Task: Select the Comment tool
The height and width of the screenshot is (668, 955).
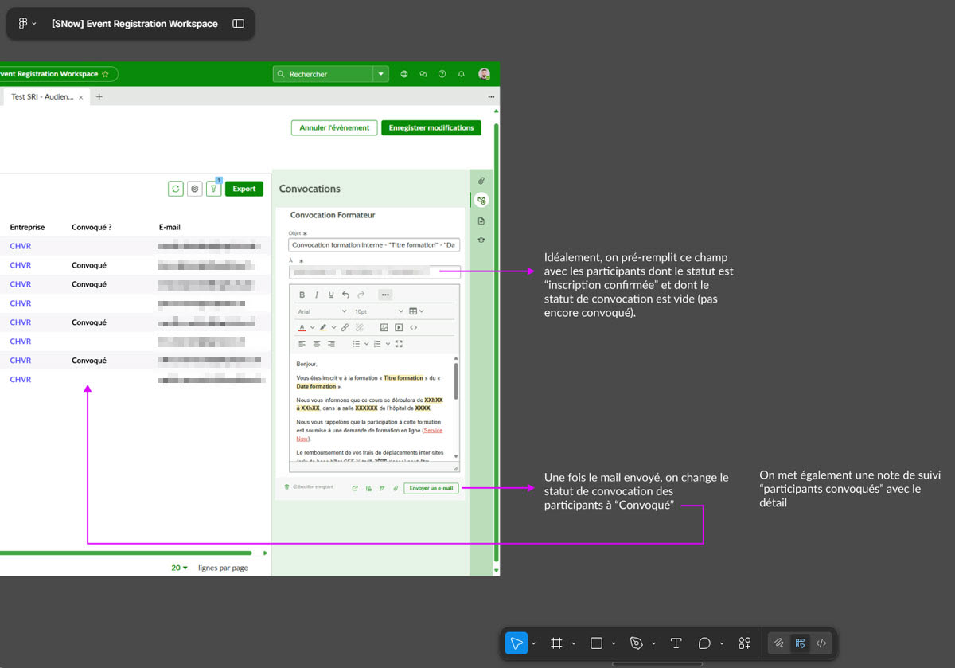Action: click(704, 643)
